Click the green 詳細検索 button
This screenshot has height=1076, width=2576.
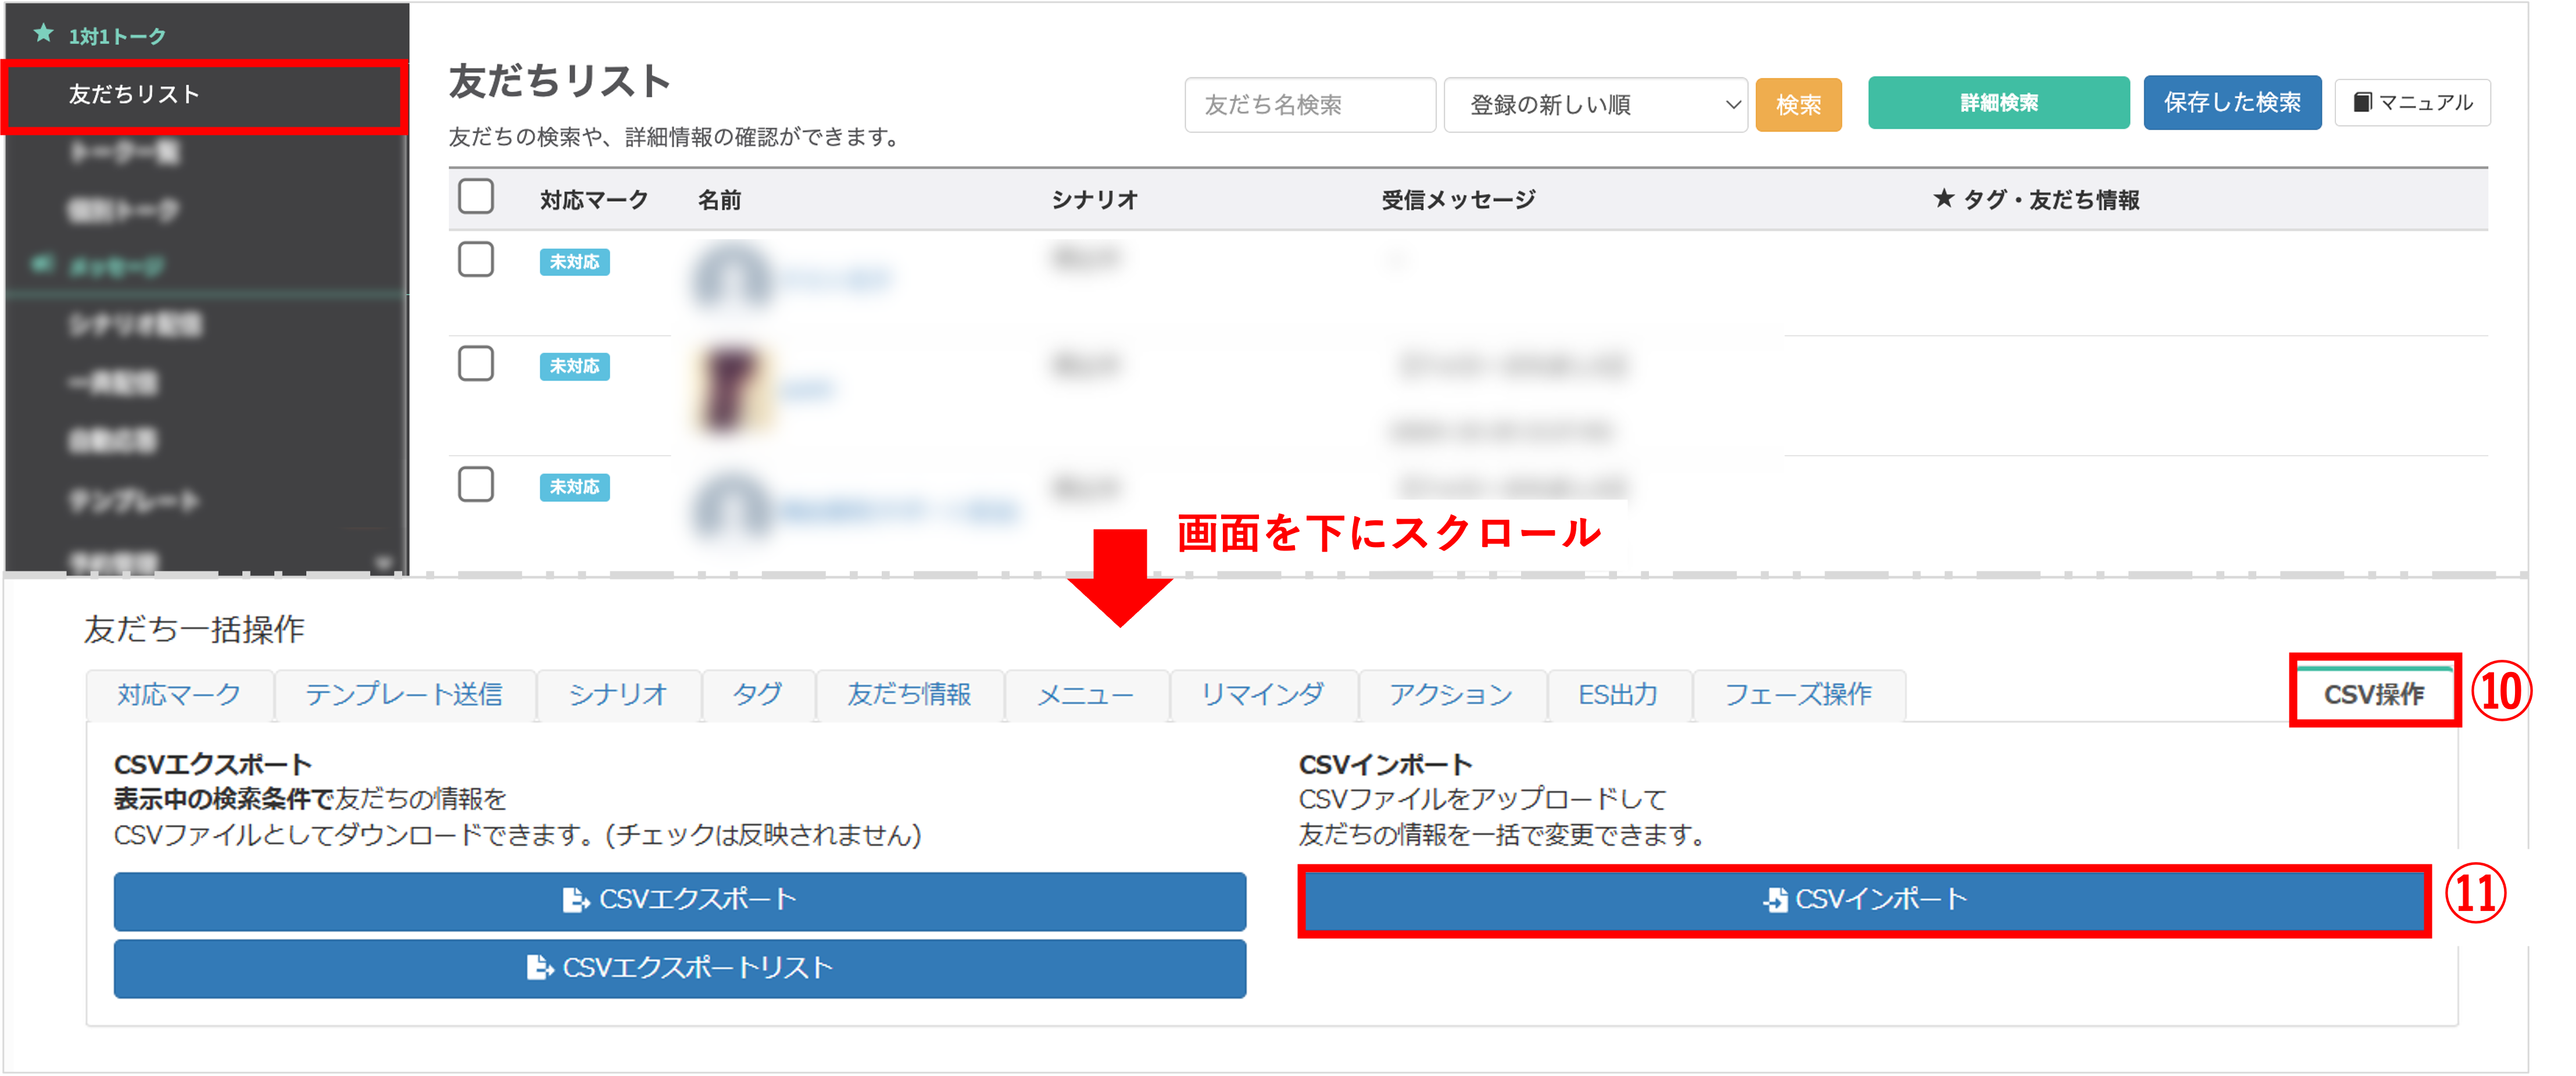pyautogui.click(x=1997, y=103)
